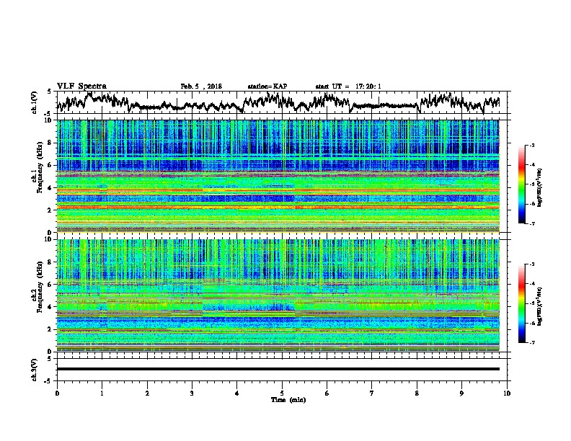Screen dimensions: 571x441
Task: Click the '5' tick on time axis
Action: pyautogui.click(x=282, y=393)
